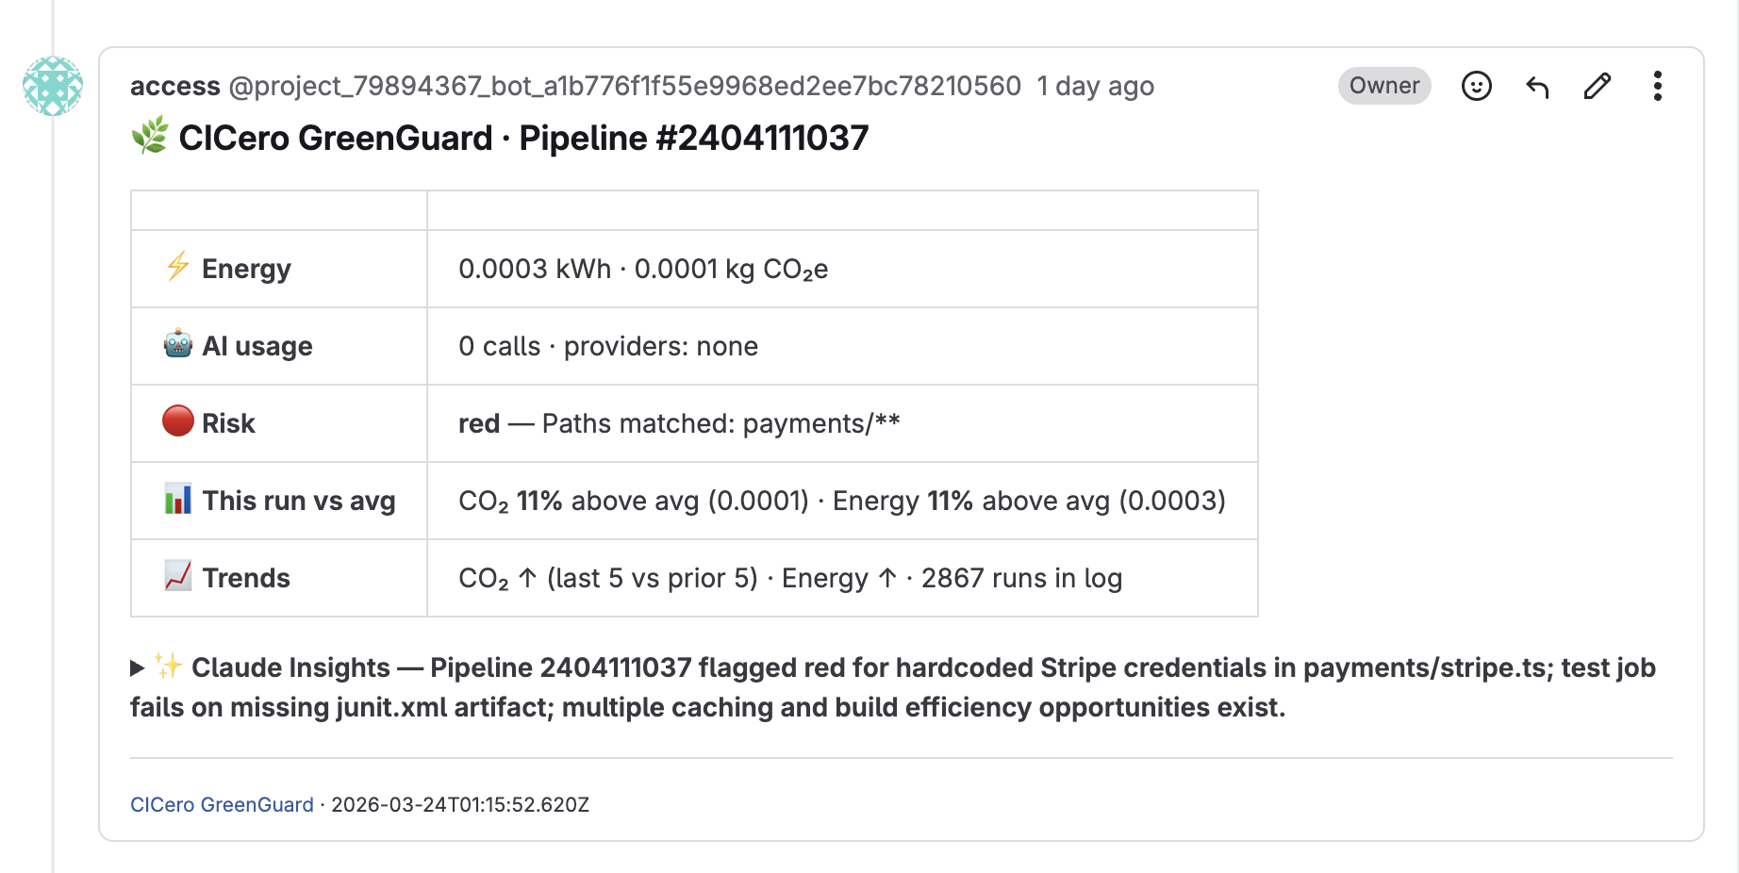Reply to the GreenGuard comment
The height and width of the screenshot is (873, 1739).
coord(1537,87)
